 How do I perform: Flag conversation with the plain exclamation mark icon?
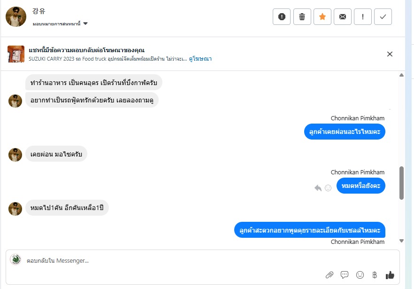coord(363,17)
